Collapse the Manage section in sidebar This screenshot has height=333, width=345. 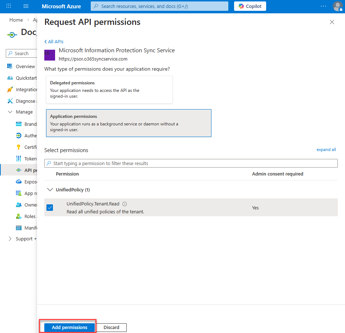(x=10, y=112)
